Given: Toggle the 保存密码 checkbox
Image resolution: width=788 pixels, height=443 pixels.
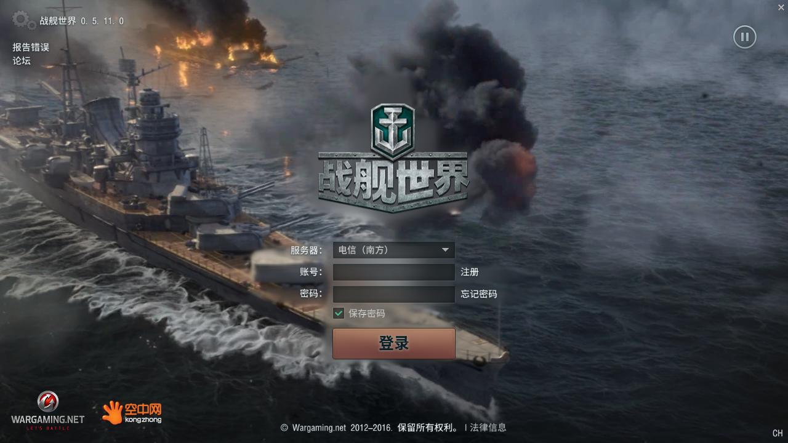Looking at the screenshot, I should point(339,313).
